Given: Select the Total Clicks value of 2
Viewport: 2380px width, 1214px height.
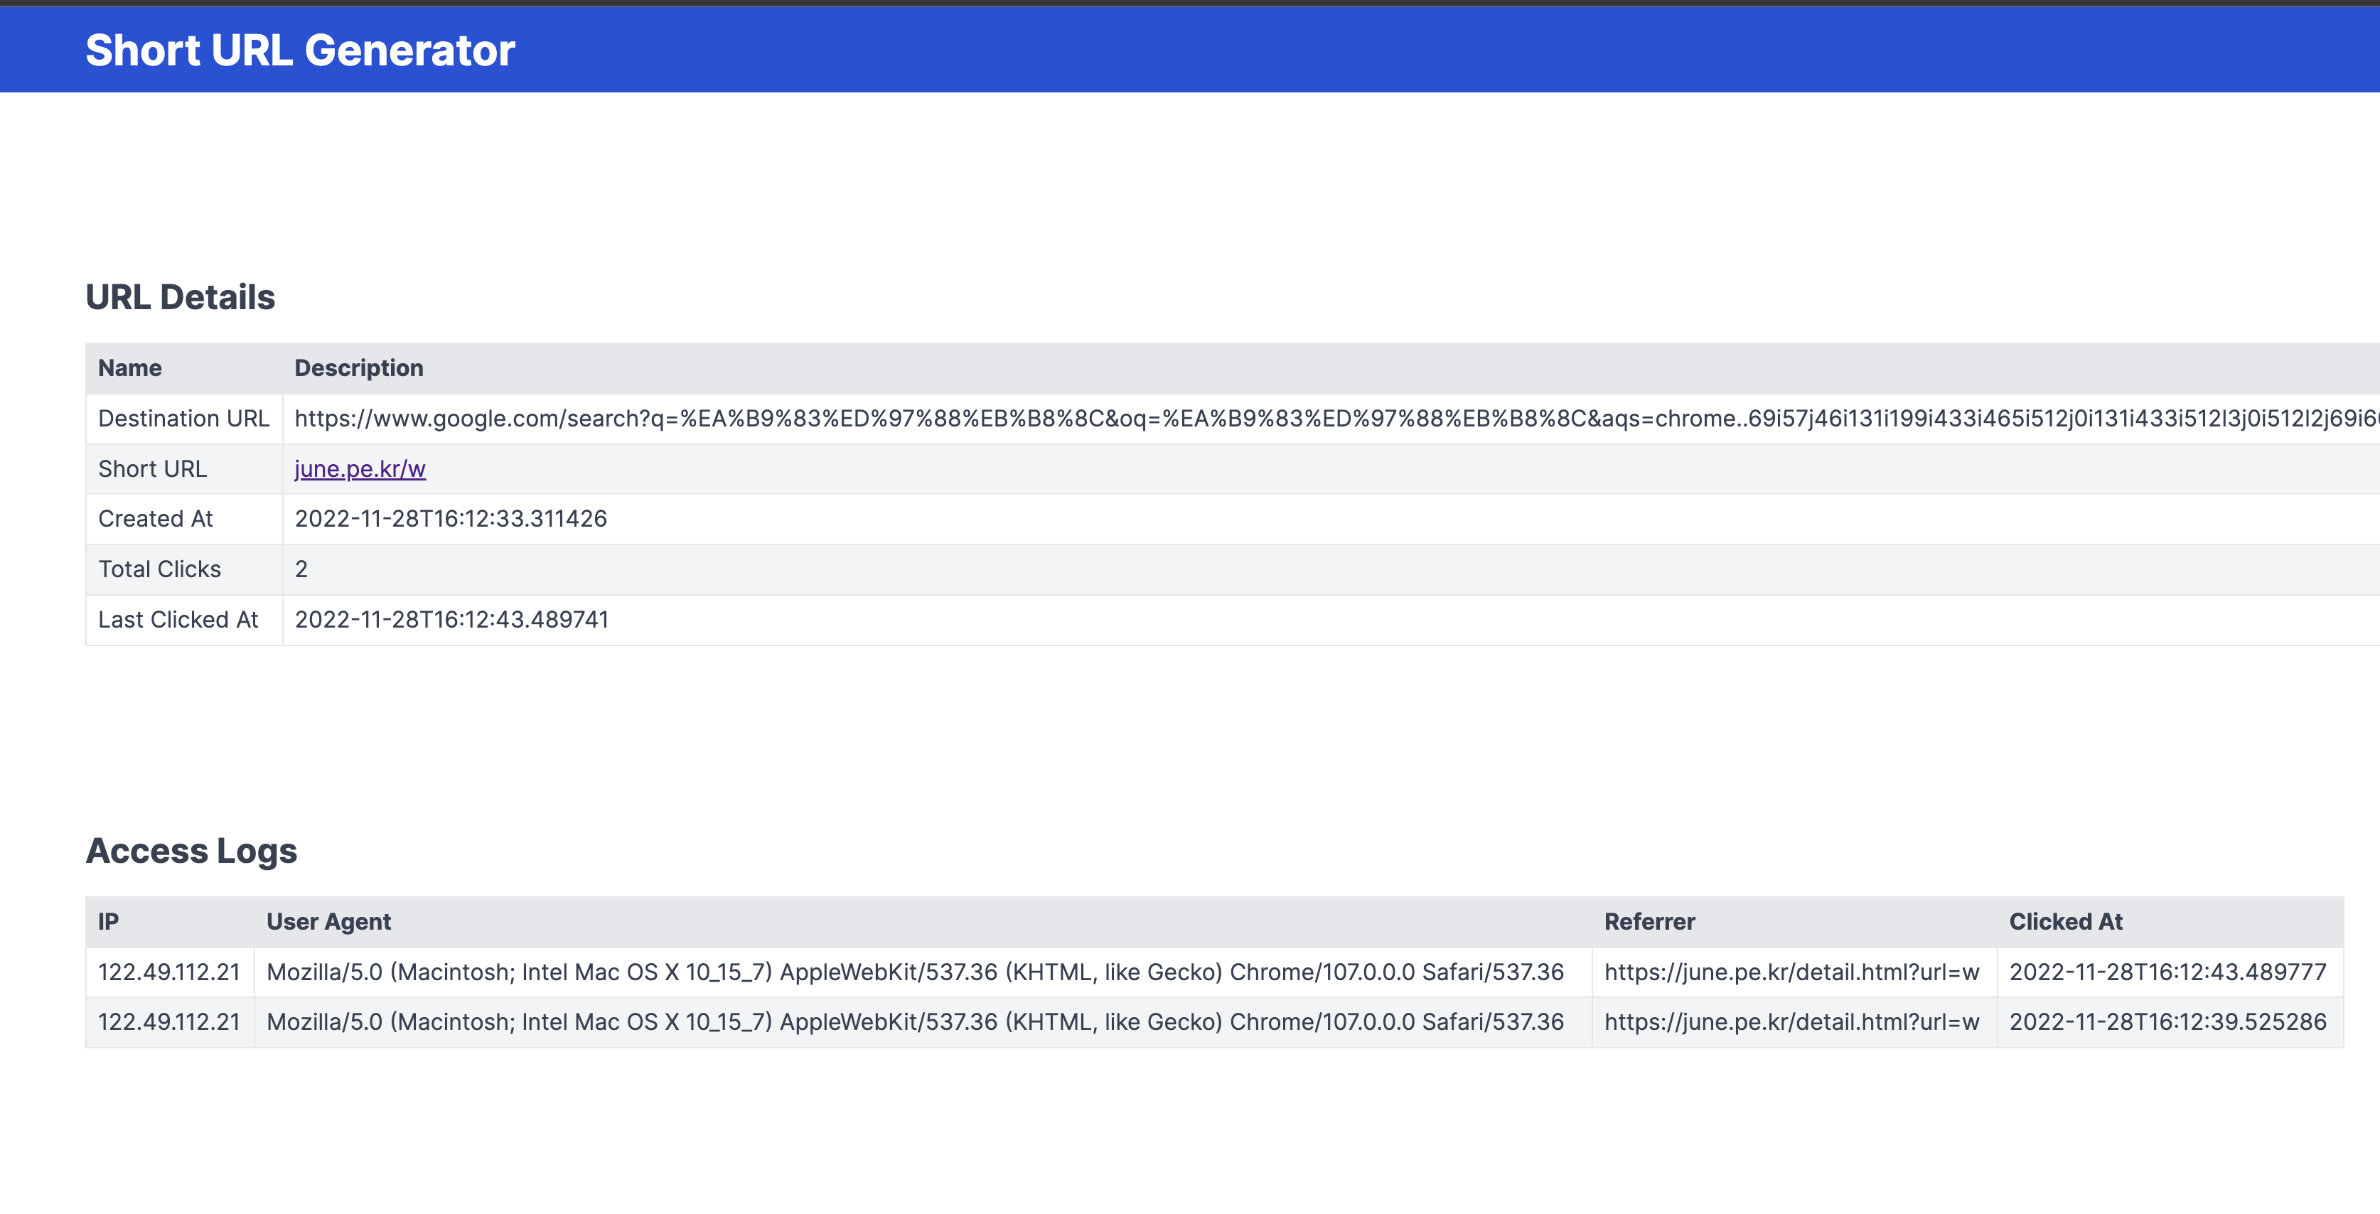Looking at the screenshot, I should pyautogui.click(x=300, y=569).
